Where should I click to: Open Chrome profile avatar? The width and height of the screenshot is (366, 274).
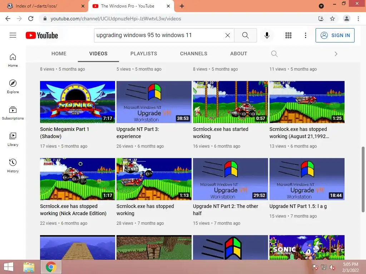(347, 19)
